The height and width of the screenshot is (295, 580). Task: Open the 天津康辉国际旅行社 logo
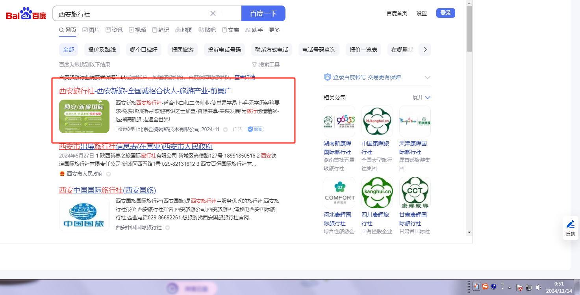[x=415, y=121]
